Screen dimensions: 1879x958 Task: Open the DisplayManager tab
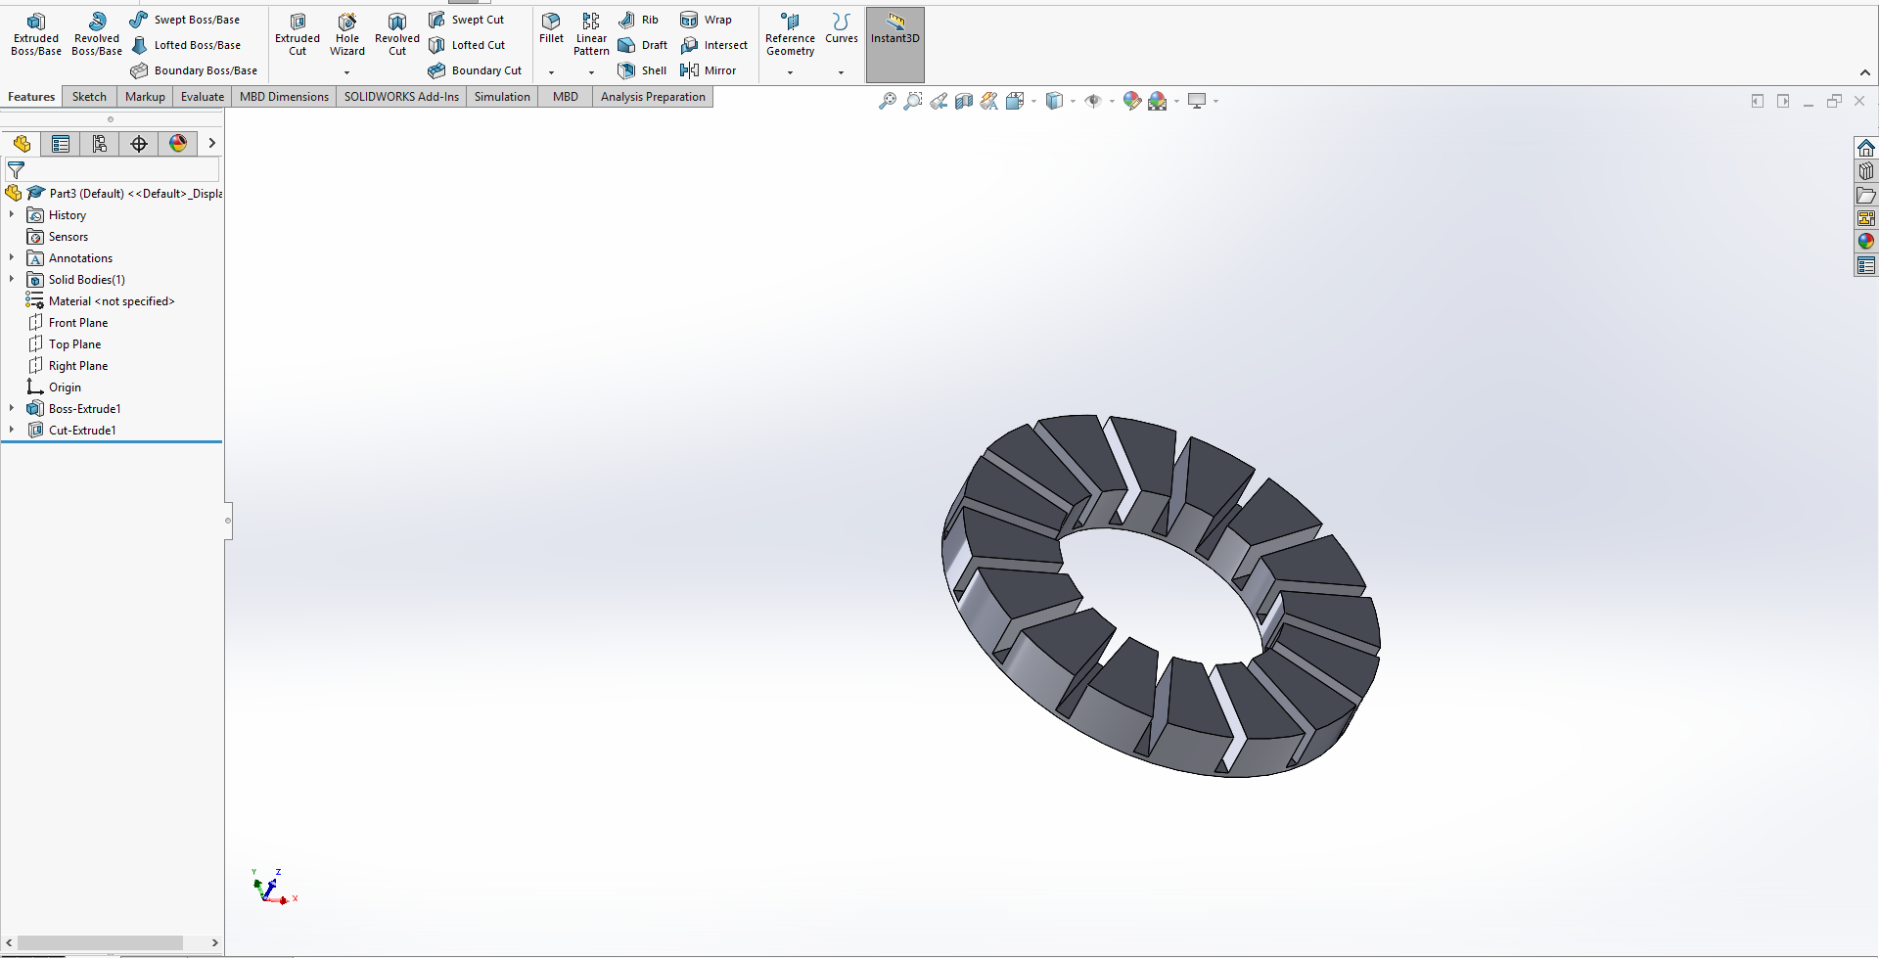click(x=178, y=144)
